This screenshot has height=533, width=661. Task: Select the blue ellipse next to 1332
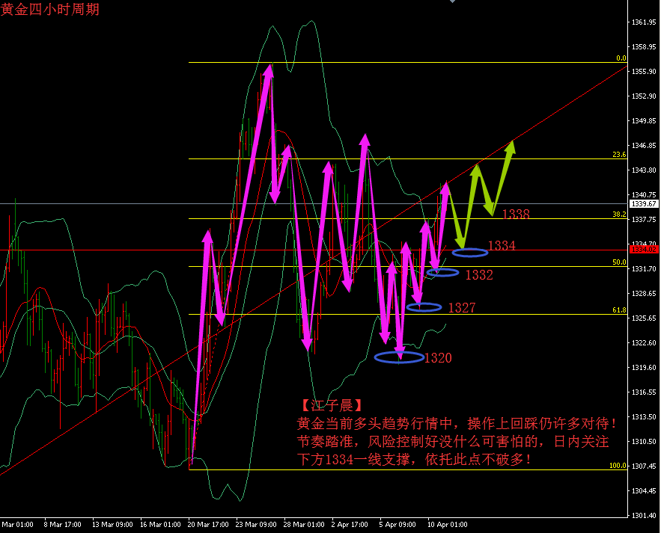(442, 272)
